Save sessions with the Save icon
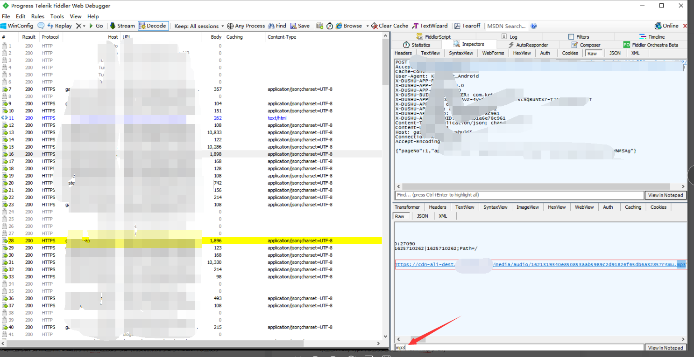 pos(300,26)
